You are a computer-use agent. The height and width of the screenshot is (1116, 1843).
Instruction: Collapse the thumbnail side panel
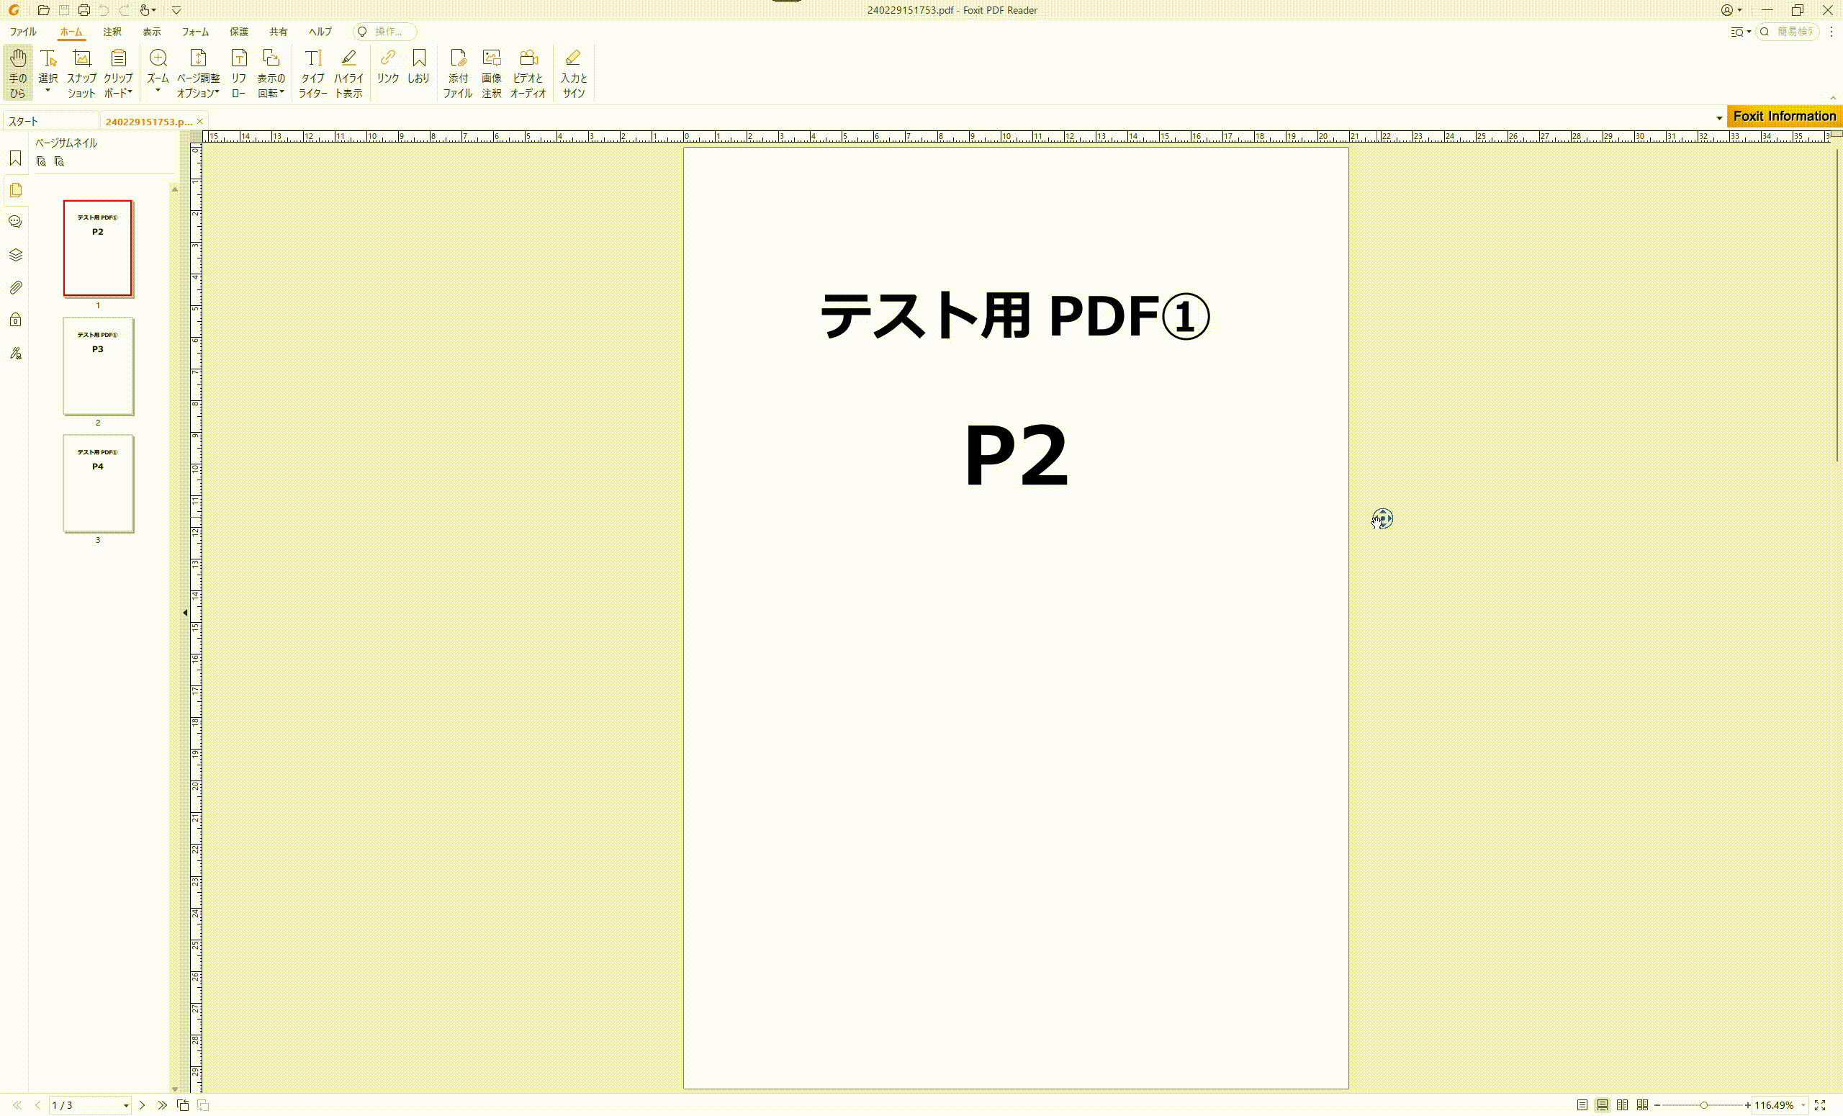(x=184, y=612)
